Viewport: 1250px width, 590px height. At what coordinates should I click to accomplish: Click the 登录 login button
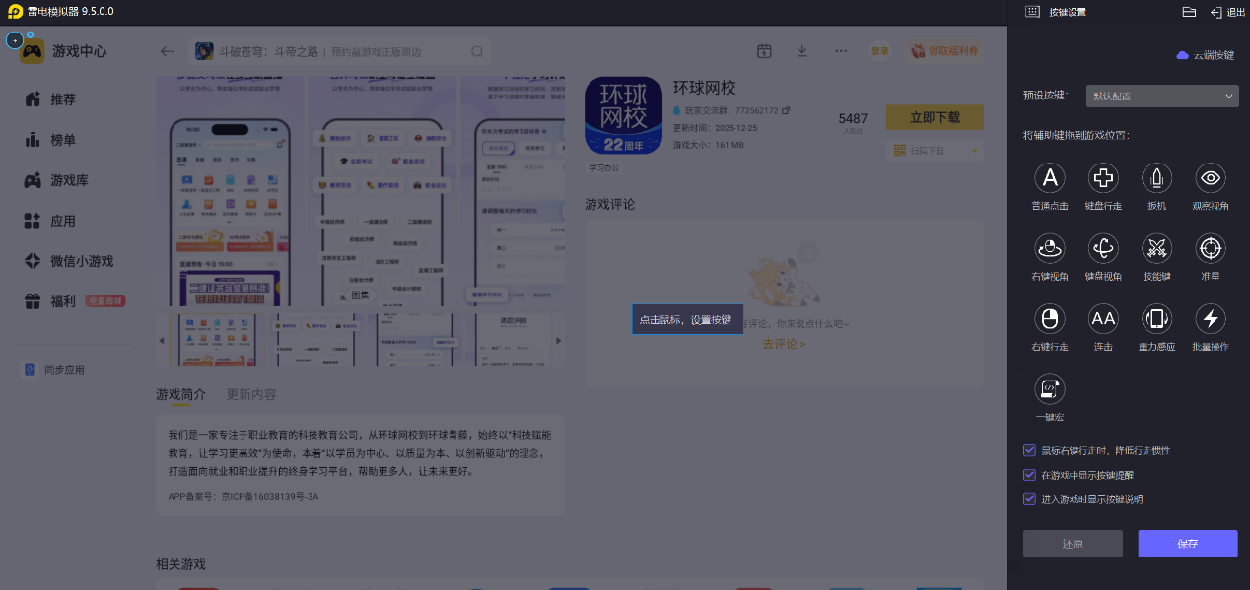coord(879,51)
